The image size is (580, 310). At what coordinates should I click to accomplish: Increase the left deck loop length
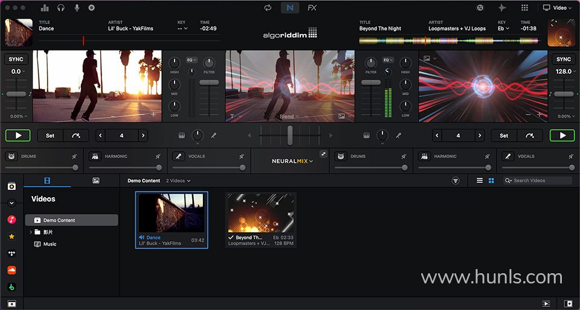(143, 136)
